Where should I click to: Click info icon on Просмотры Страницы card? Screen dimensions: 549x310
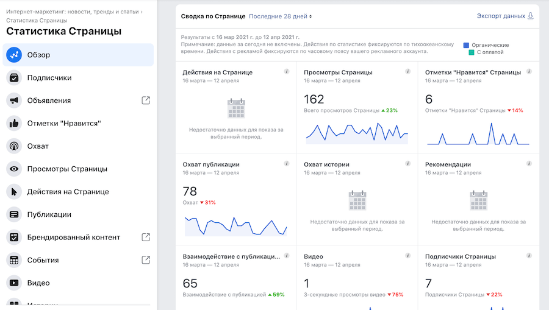(x=408, y=72)
